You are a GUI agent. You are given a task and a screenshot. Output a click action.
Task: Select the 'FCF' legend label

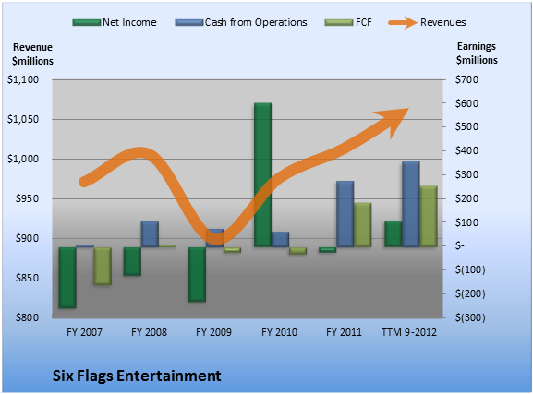pos(364,22)
